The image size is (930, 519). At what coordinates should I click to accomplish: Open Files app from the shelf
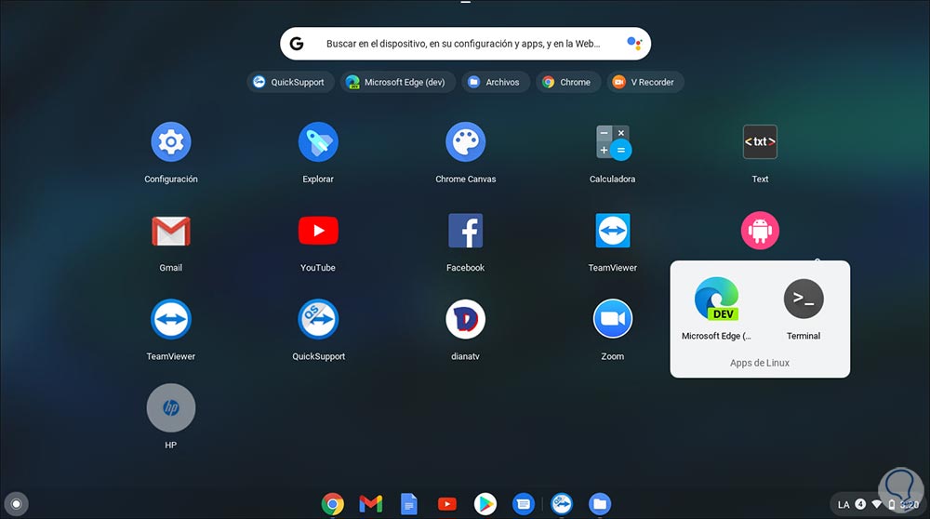[600, 504]
